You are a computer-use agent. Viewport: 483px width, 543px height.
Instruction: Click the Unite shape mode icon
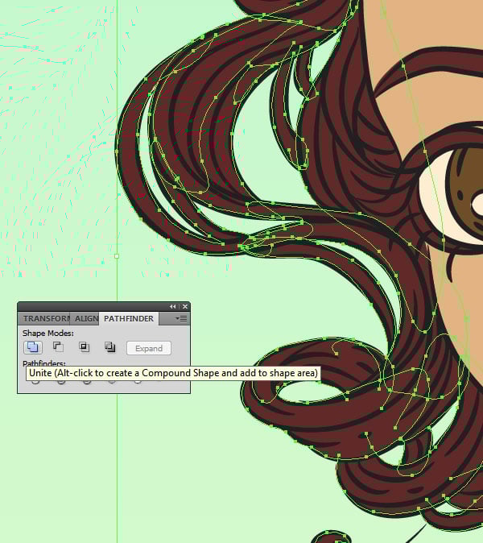pyautogui.click(x=33, y=347)
